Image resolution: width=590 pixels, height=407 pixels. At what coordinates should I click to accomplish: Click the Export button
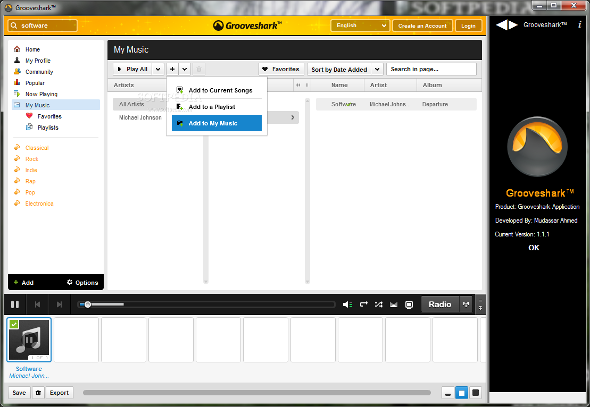(60, 393)
